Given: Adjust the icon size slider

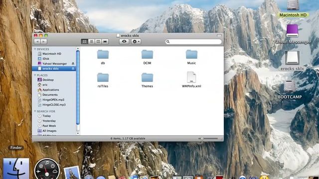Looking at the screenshot, I should click(202, 139).
